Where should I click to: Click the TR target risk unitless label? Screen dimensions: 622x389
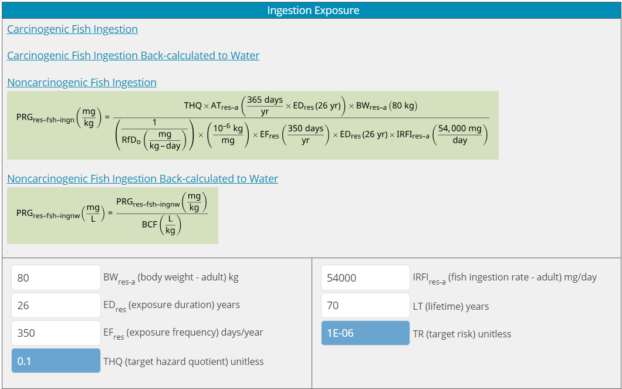pos(462,334)
